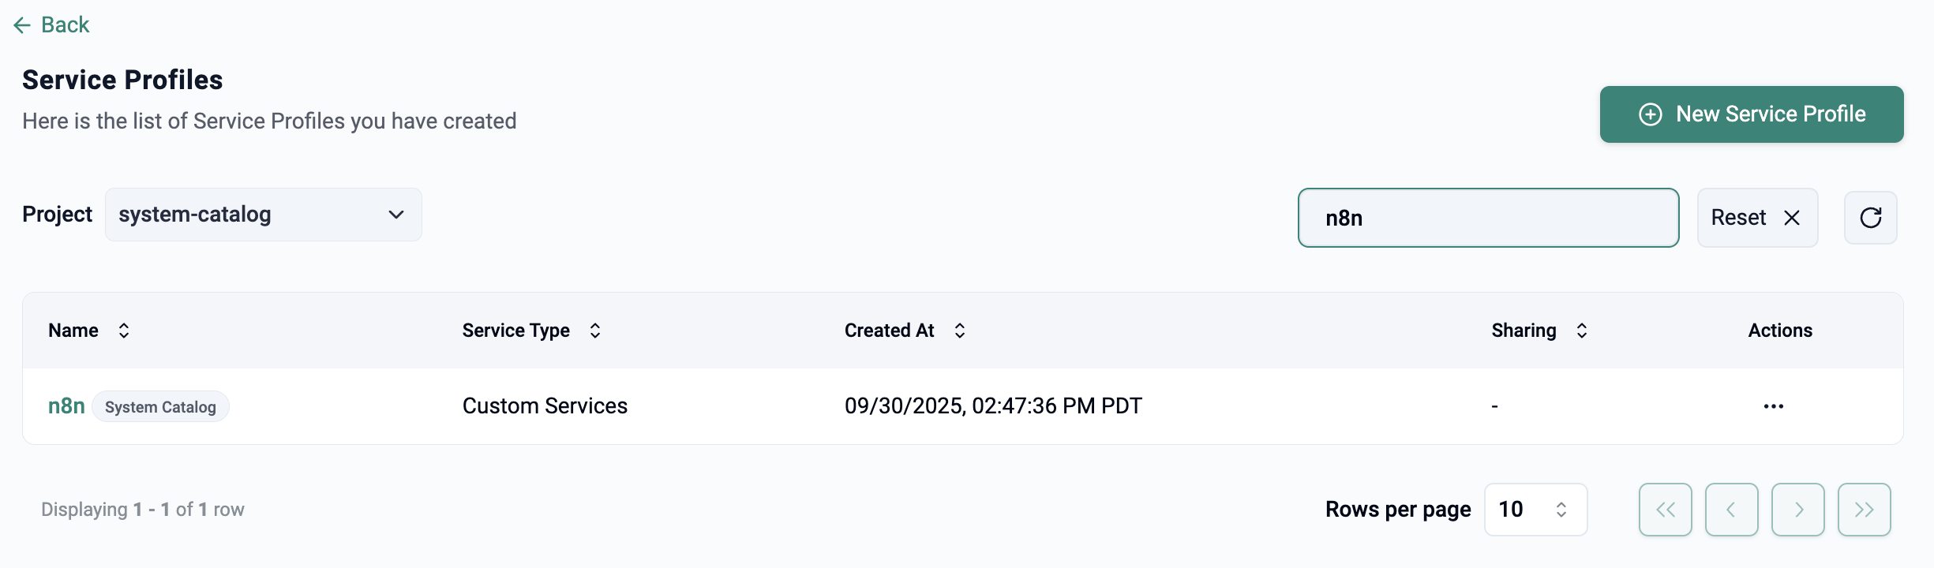Screen dimensions: 1934x568
Task: Open actions menu for n8n row
Action: point(1773,406)
